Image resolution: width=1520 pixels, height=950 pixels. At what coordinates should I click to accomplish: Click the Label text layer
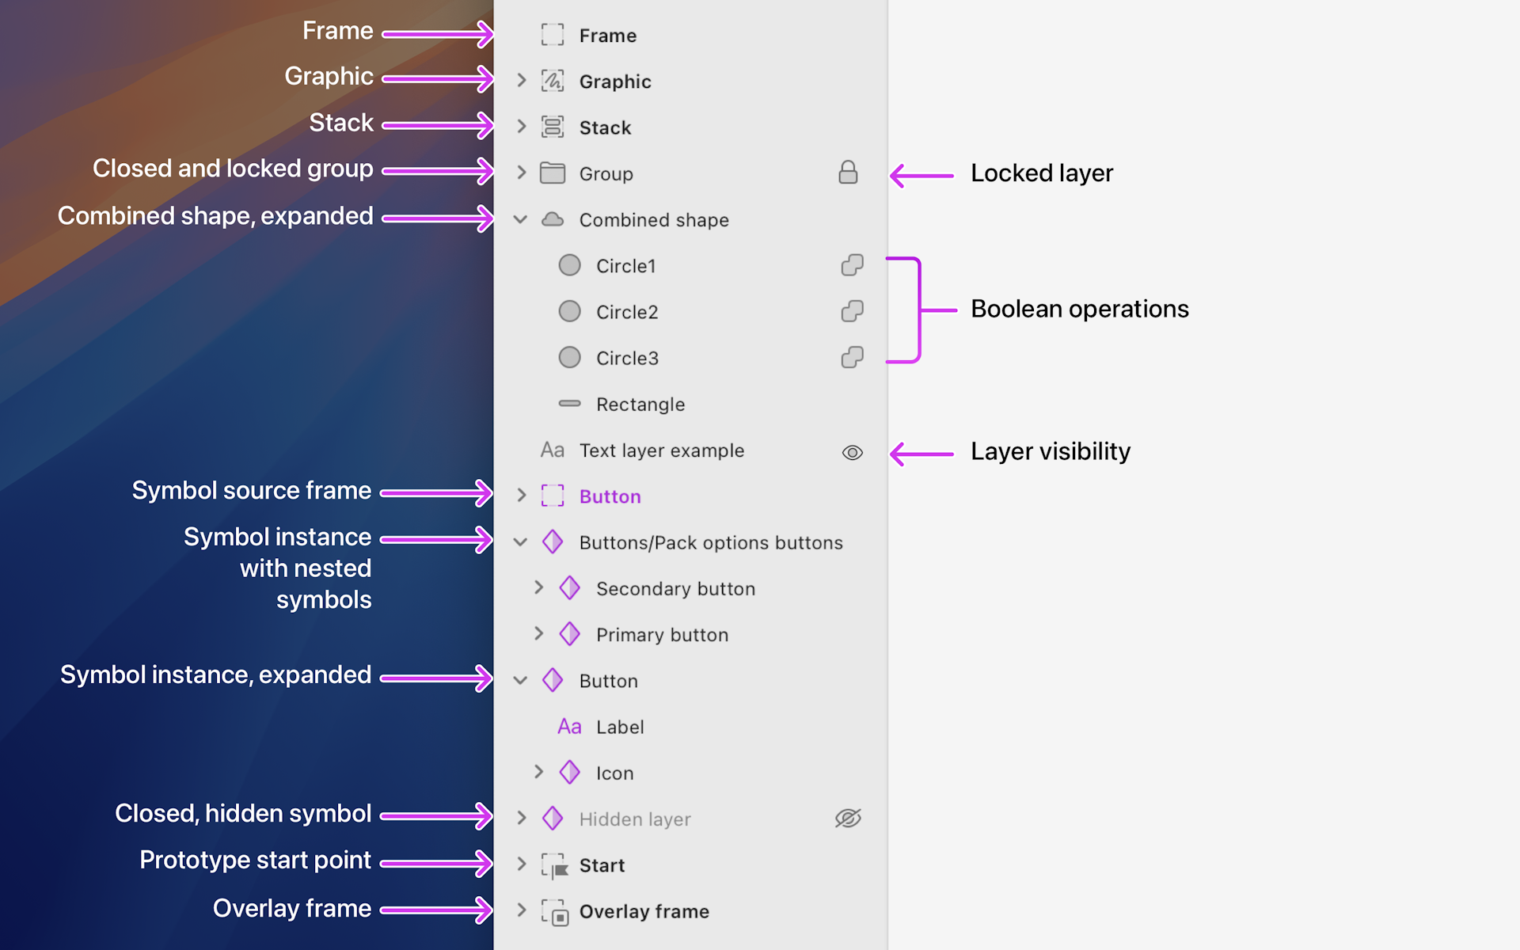(x=619, y=726)
